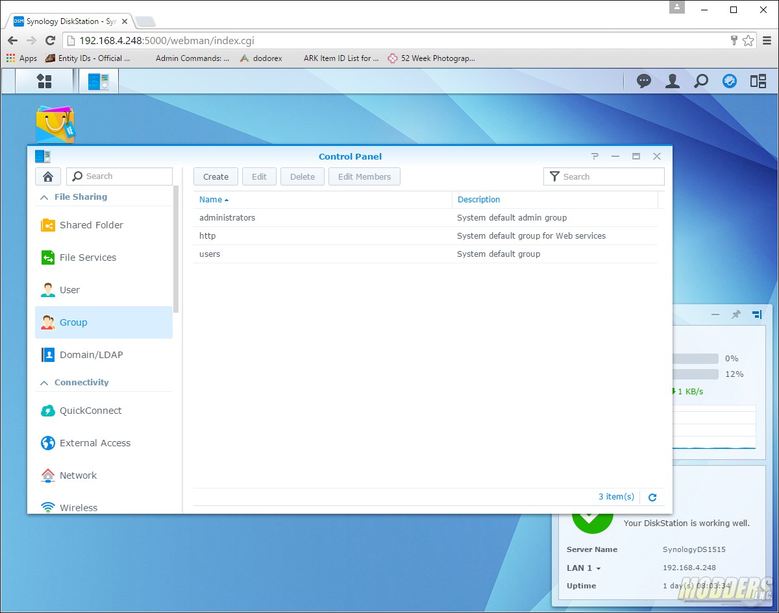Image resolution: width=779 pixels, height=613 pixels.
Task: Pin the widget panel
Action: point(736,315)
